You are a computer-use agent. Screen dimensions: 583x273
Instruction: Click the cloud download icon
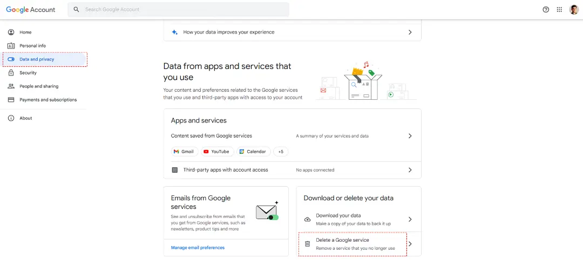click(308, 220)
